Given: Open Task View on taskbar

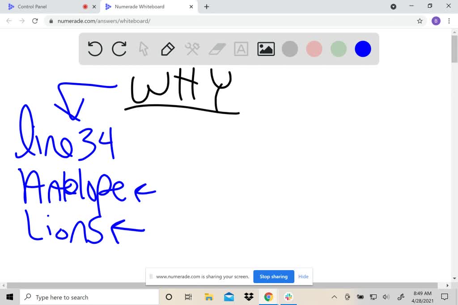Looking at the screenshot, I should point(188,297).
